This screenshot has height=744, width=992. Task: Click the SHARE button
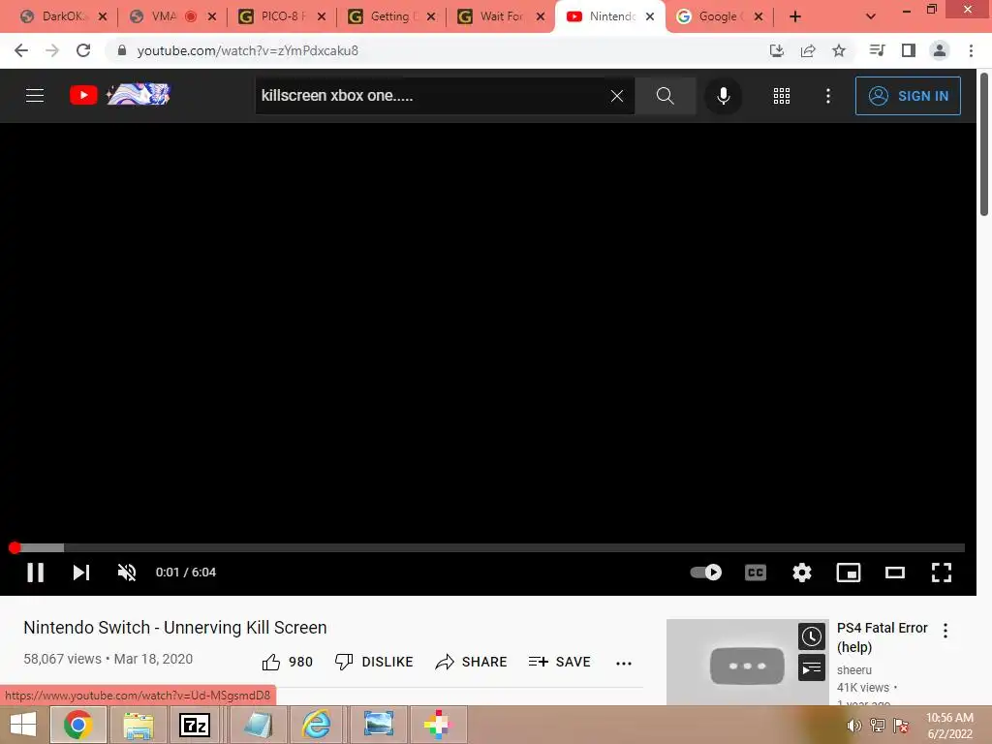[471, 662]
